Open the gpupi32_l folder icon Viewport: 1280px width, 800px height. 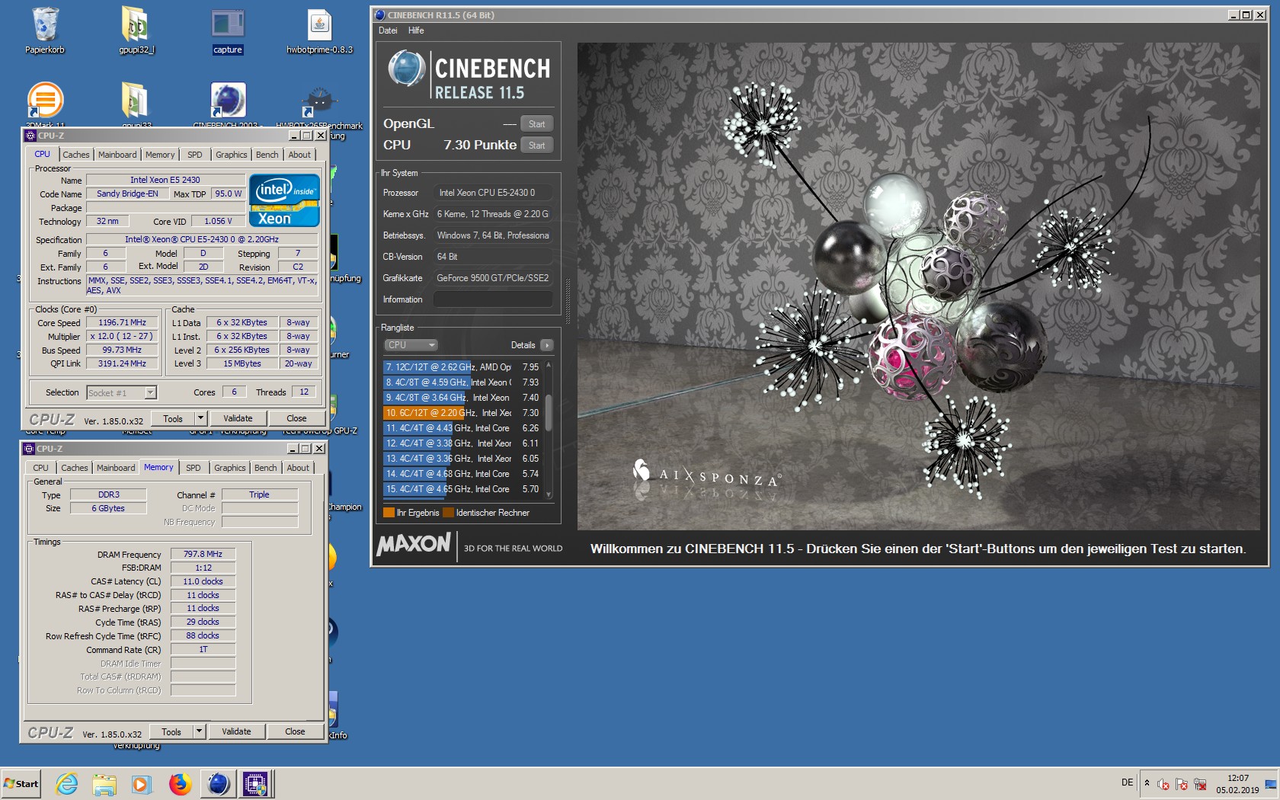[136, 30]
